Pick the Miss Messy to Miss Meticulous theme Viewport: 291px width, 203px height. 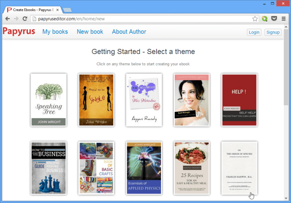pyautogui.click(x=144, y=100)
